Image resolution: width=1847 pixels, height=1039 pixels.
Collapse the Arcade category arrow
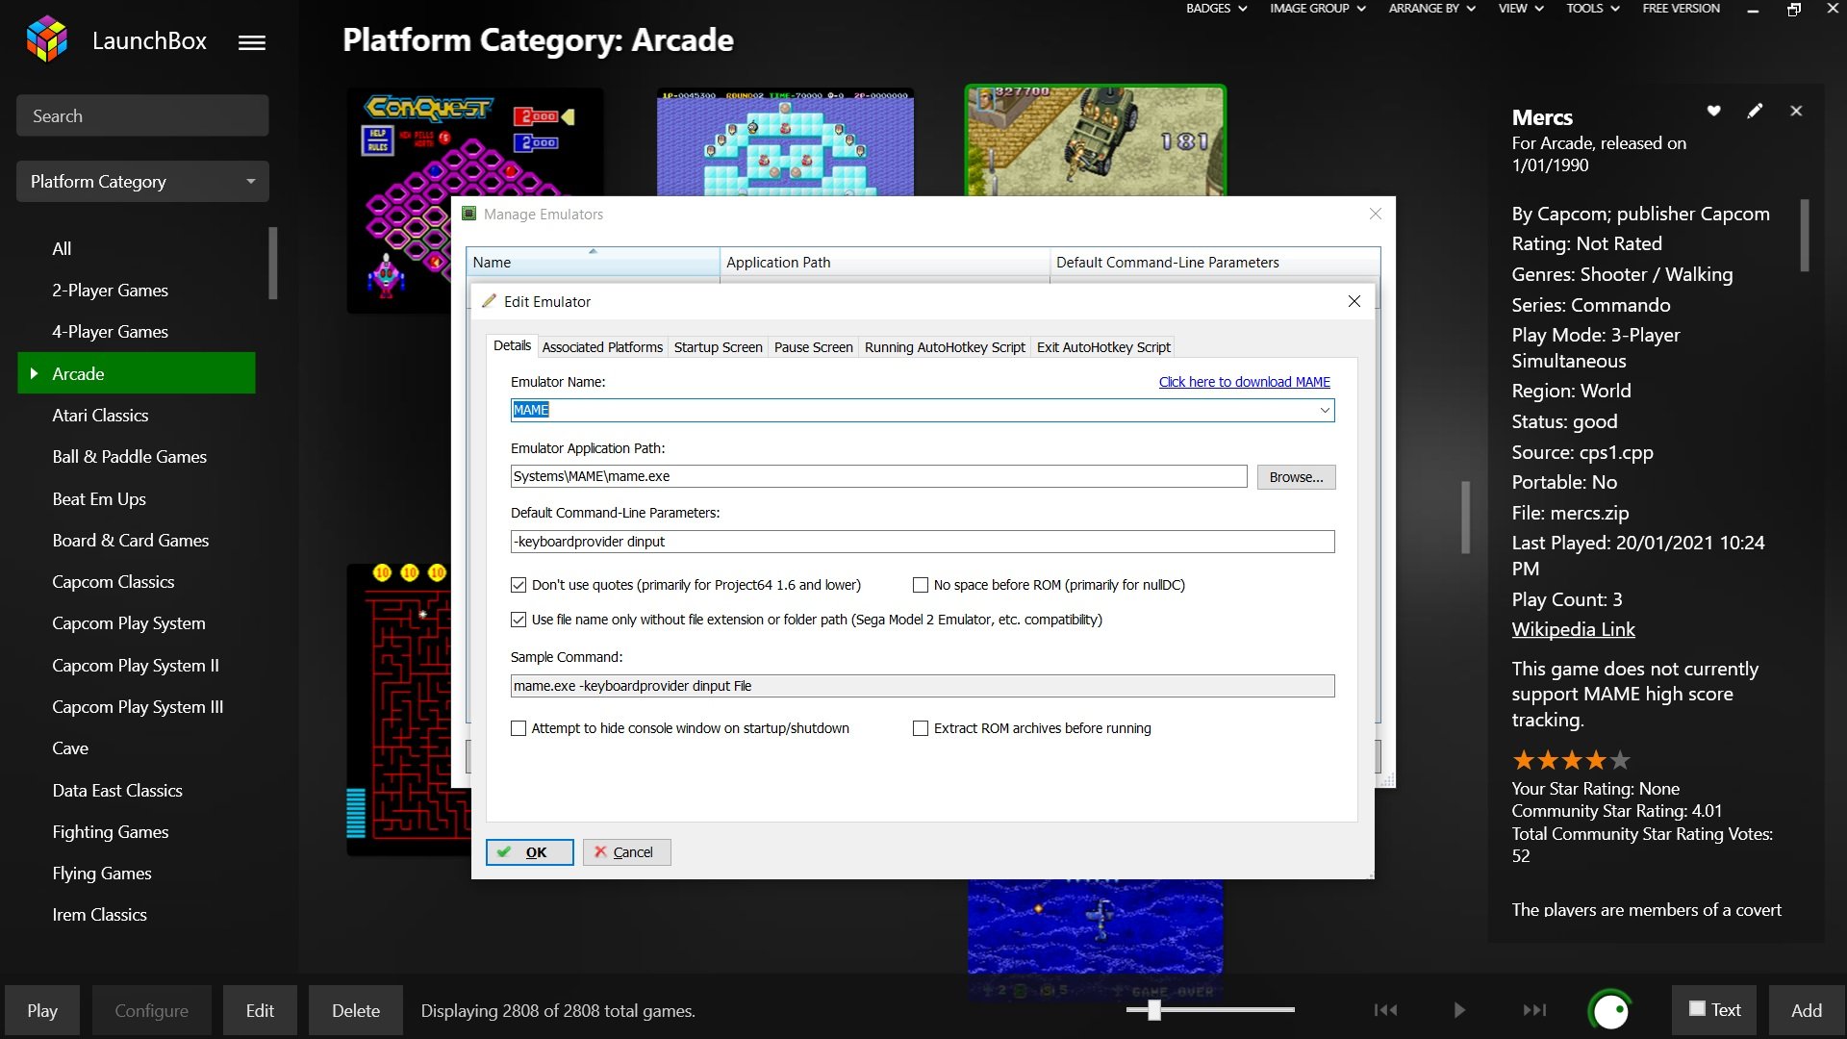click(34, 373)
